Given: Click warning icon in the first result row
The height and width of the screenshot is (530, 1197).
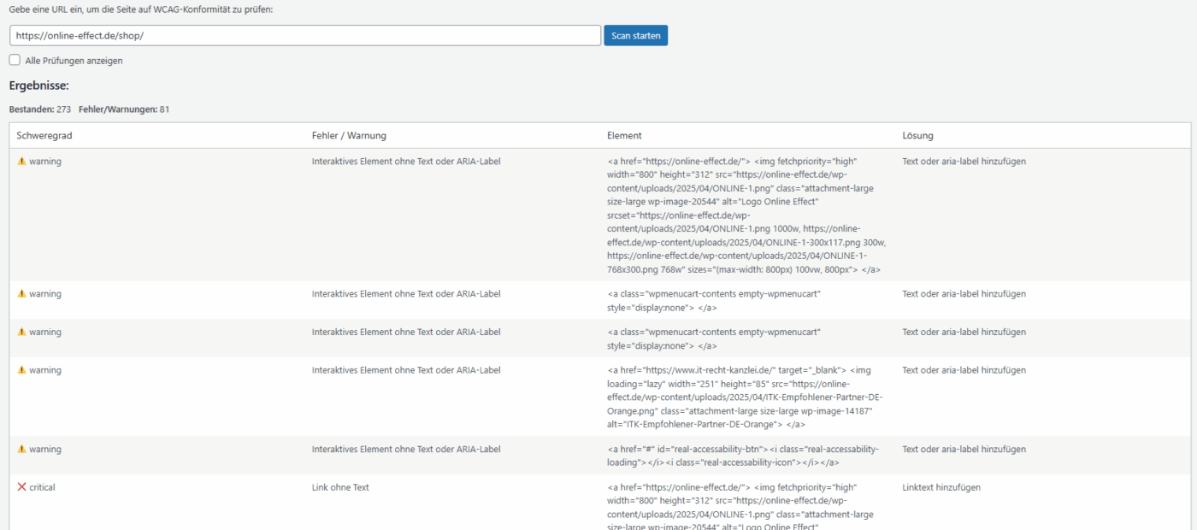Looking at the screenshot, I should [21, 161].
